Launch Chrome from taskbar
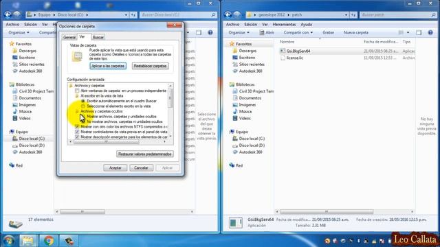 [49, 241]
